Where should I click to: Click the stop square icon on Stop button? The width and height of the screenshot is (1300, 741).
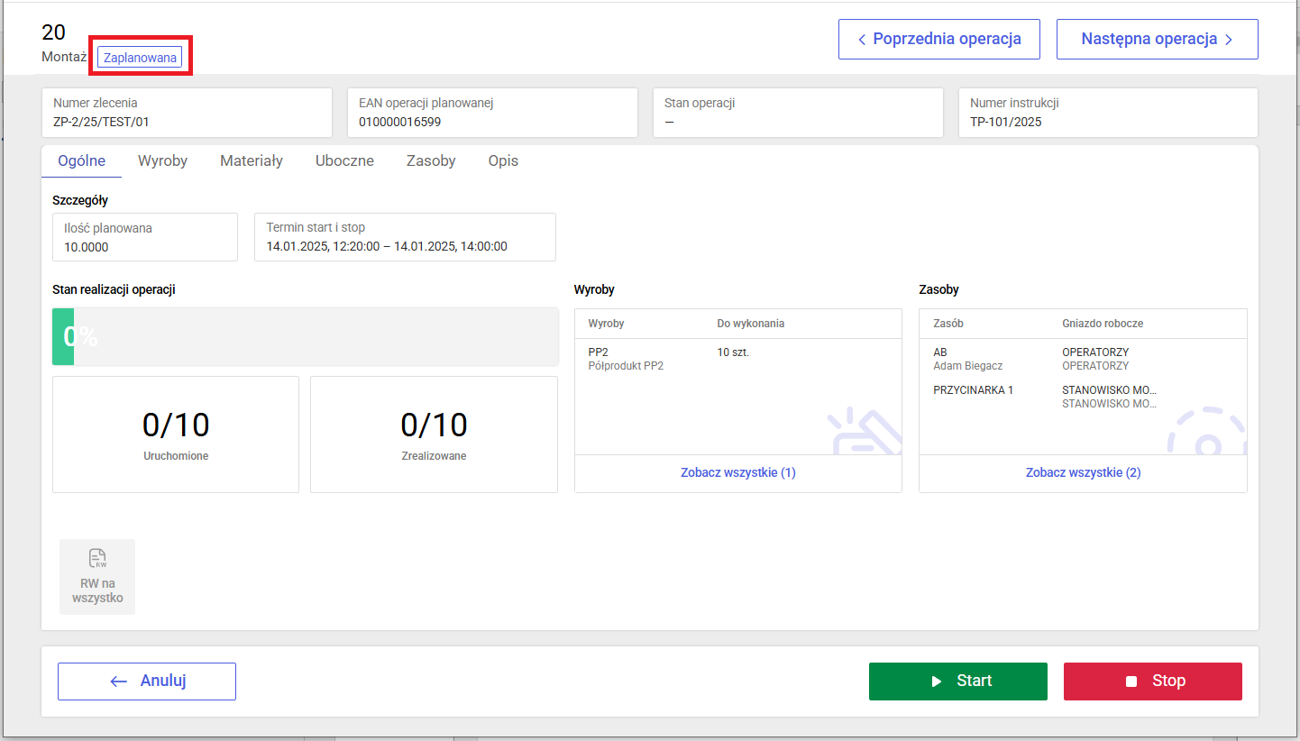click(x=1131, y=682)
